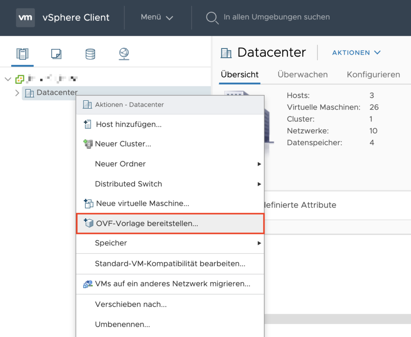Choose OVF-Vorlage bereitstellen... from the menu
The image size is (411, 337).
point(170,223)
